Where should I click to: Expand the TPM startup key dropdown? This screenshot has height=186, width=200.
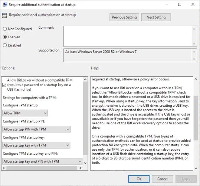tap(36, 145)
